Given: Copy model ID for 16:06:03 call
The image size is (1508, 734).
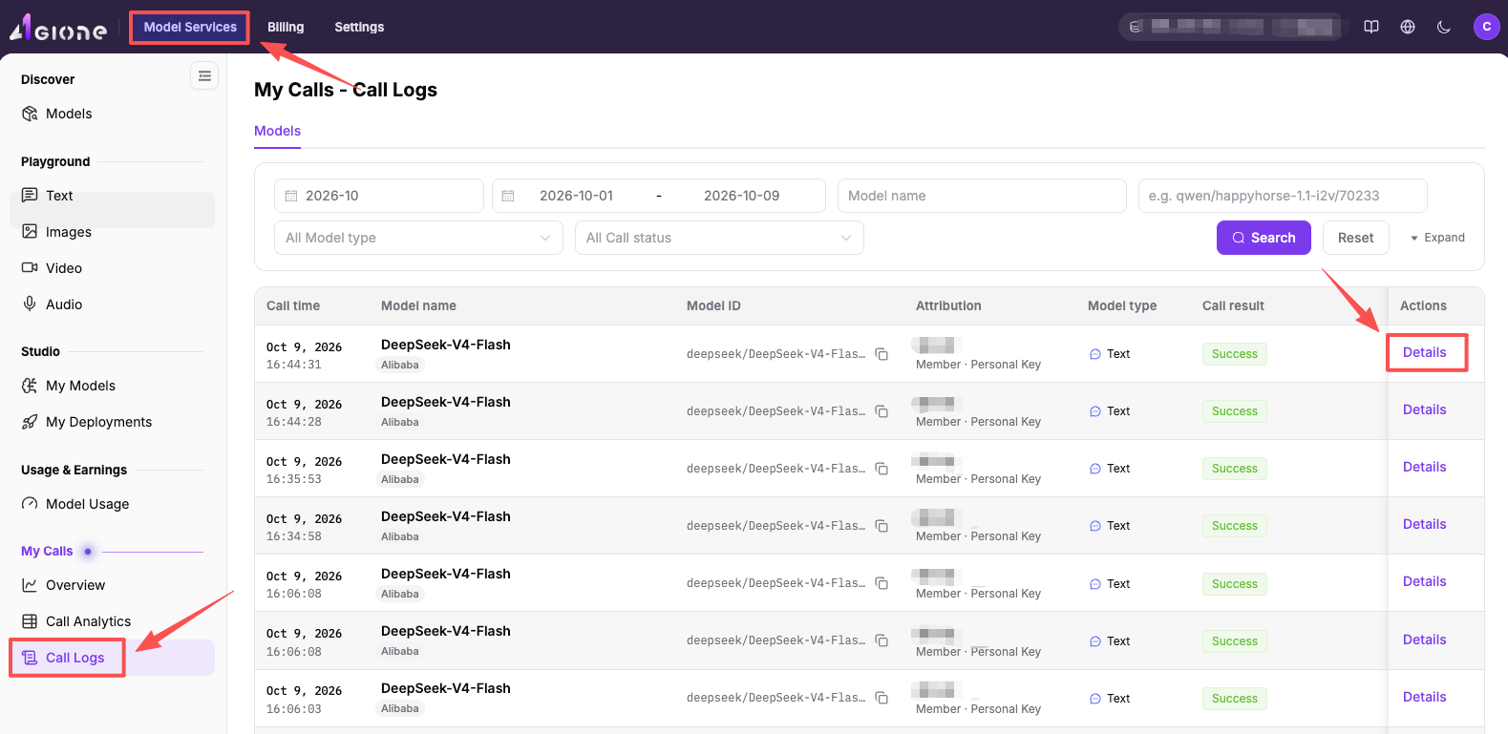Looking at the screenshot, I should [x=881, y=699].
